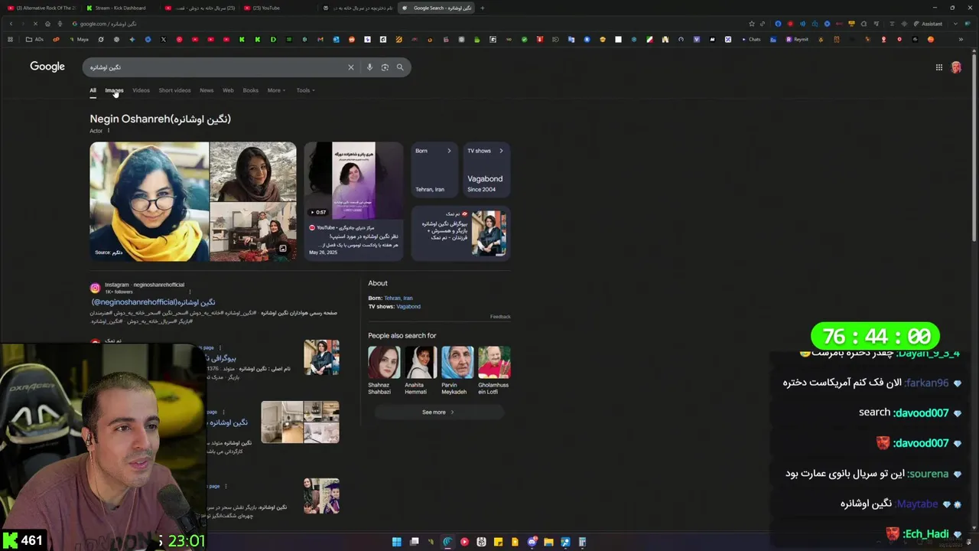Click the Feedback link under About
The width and height of the screenshot is (979, 551).
tap(500, 316)
